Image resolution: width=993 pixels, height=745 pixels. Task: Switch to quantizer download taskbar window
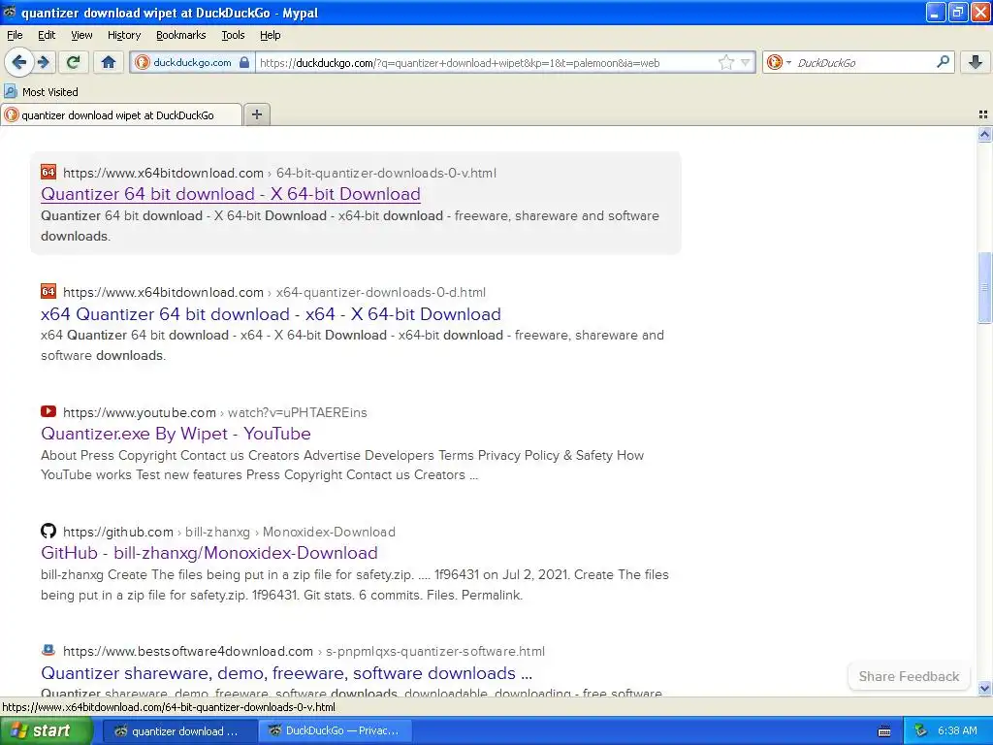[179, 731]
